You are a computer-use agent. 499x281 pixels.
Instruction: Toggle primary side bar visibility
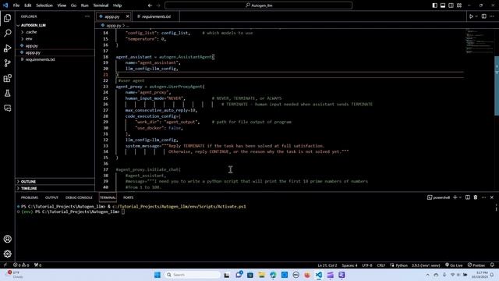click(435, 5)
